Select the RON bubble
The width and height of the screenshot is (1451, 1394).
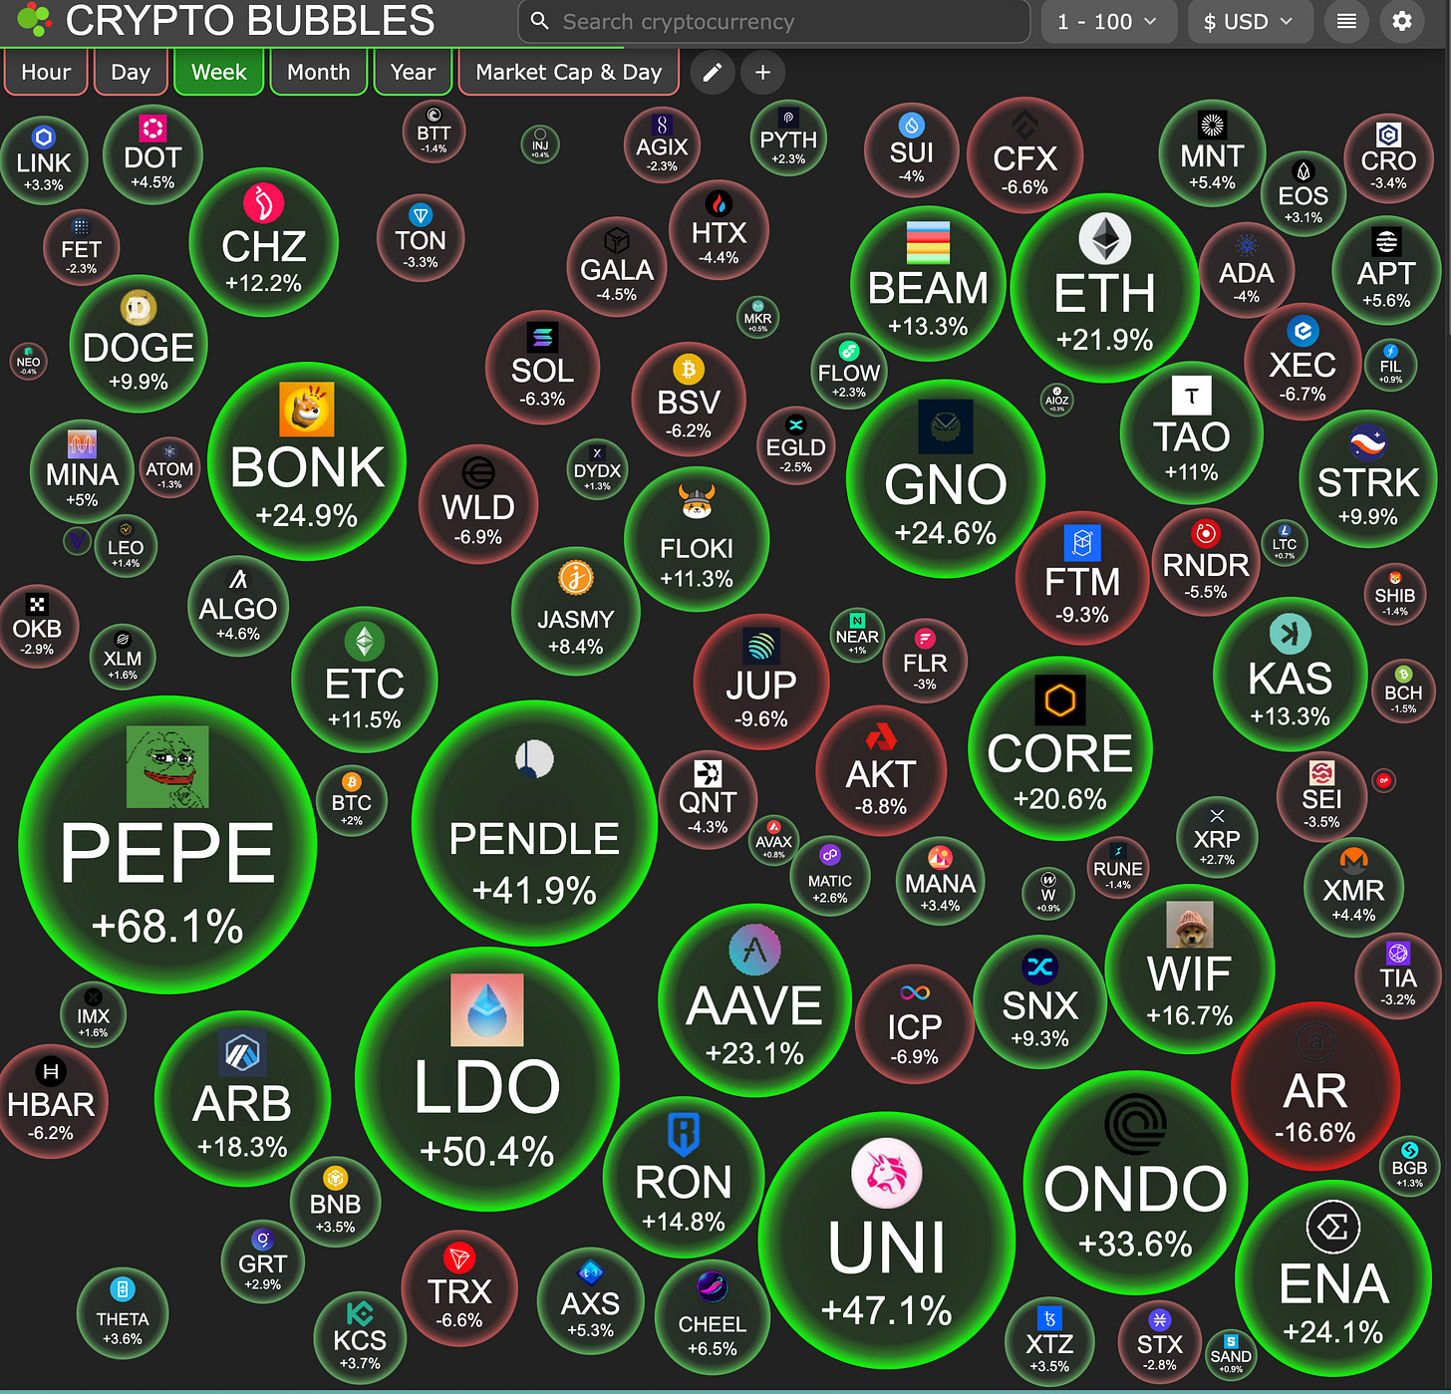coord(684,1178)
